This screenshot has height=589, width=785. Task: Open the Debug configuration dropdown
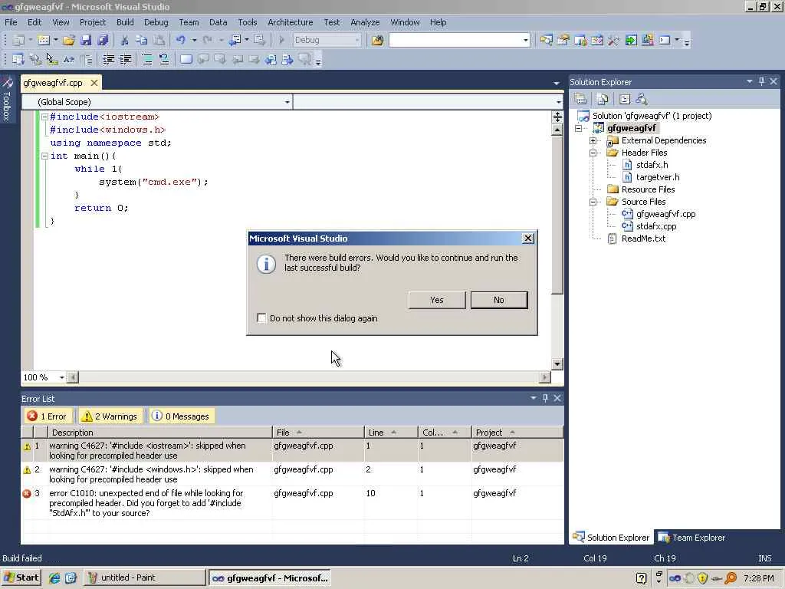click(x=327, y=40)
